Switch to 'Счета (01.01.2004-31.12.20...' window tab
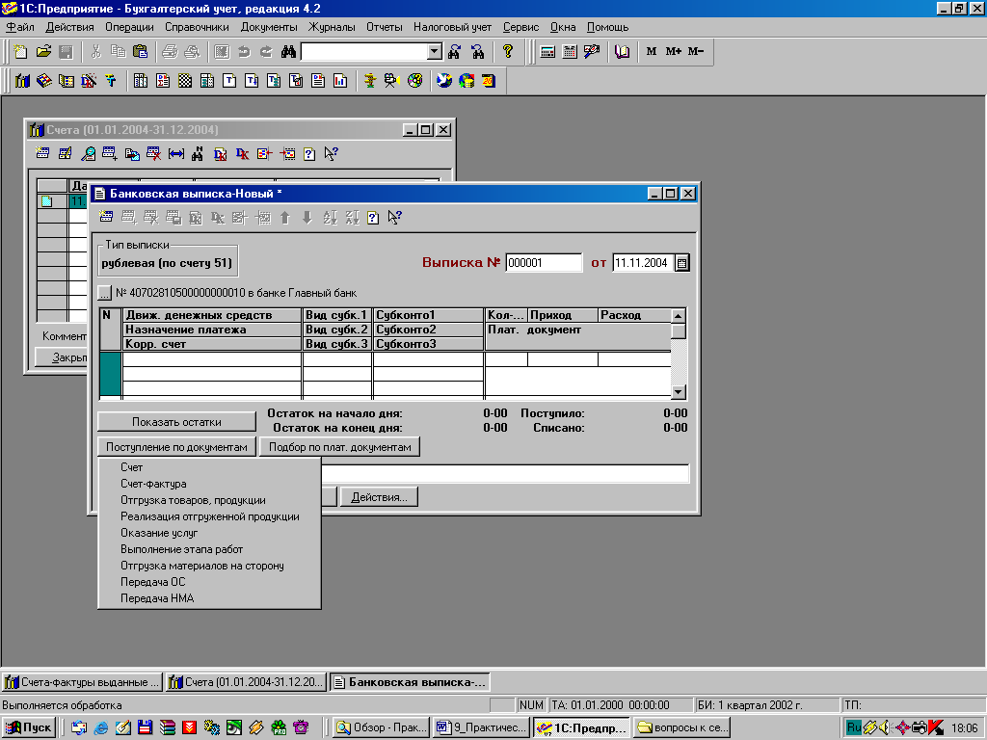 246,682
